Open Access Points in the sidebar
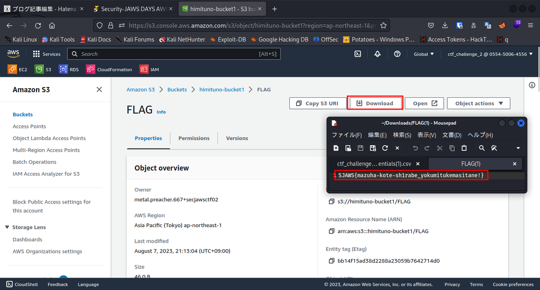 (x=29, y=127)
